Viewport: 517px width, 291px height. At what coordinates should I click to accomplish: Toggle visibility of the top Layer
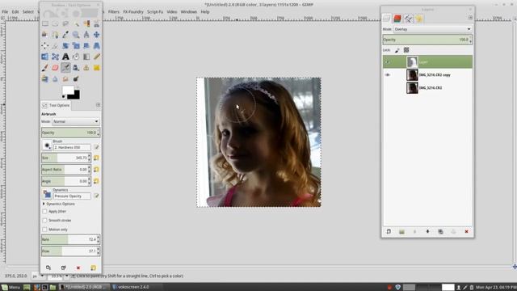tap(388, 61)
